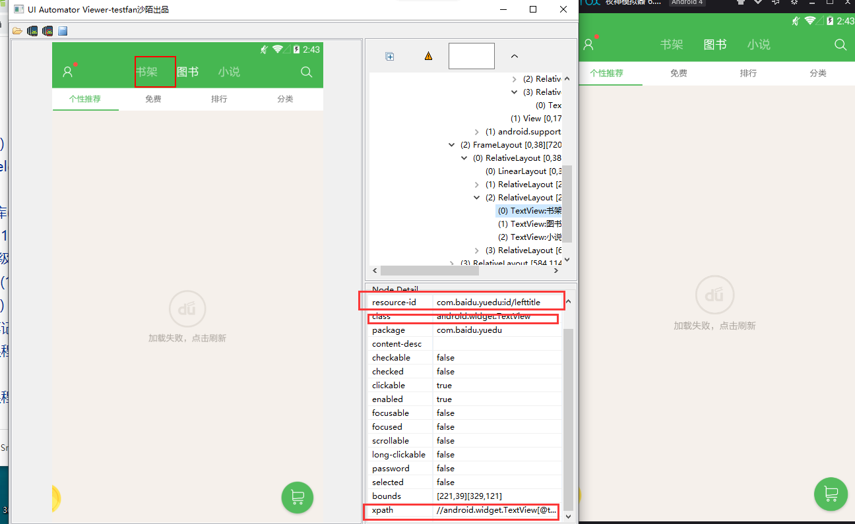The width and height of the screenshot is (855, 524).
Task: Expand the (3) RelativeLayout [6 tree node
Action: (477, 250)
